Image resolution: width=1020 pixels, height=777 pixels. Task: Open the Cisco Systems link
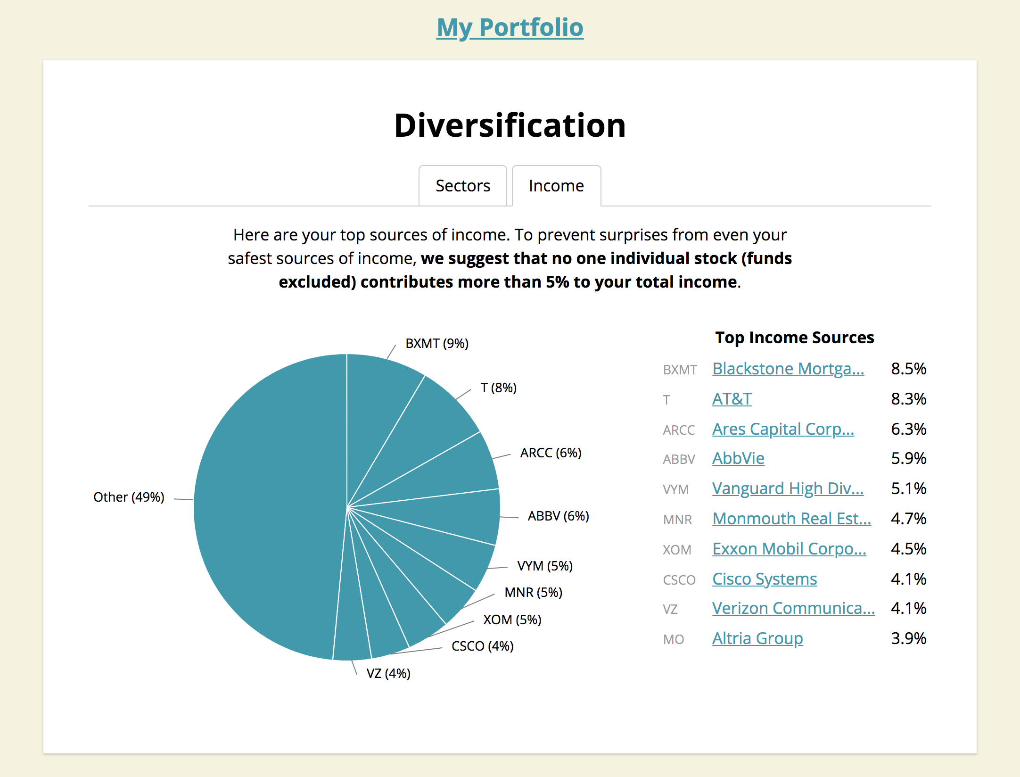[x=765, y=579]
